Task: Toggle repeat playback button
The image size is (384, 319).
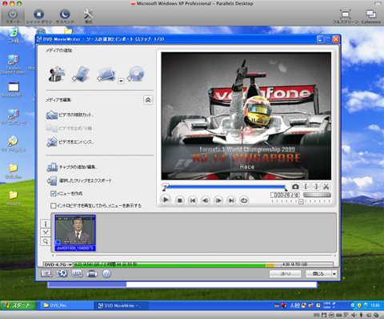Action: tap(244, 200)
